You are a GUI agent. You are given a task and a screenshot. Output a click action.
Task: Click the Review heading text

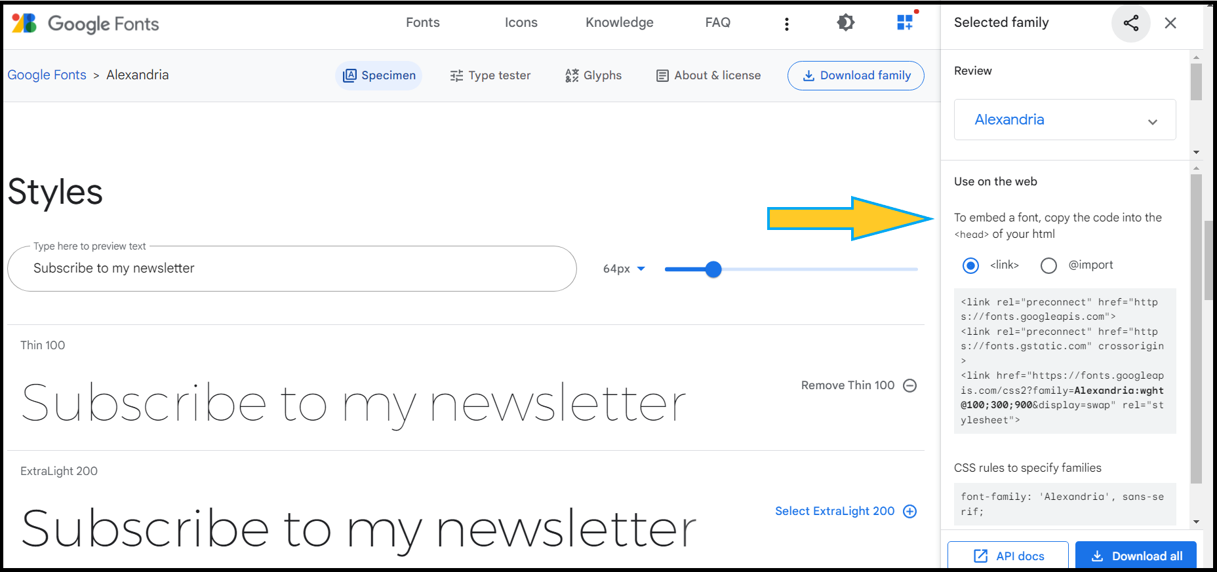(x=972, y=71)
